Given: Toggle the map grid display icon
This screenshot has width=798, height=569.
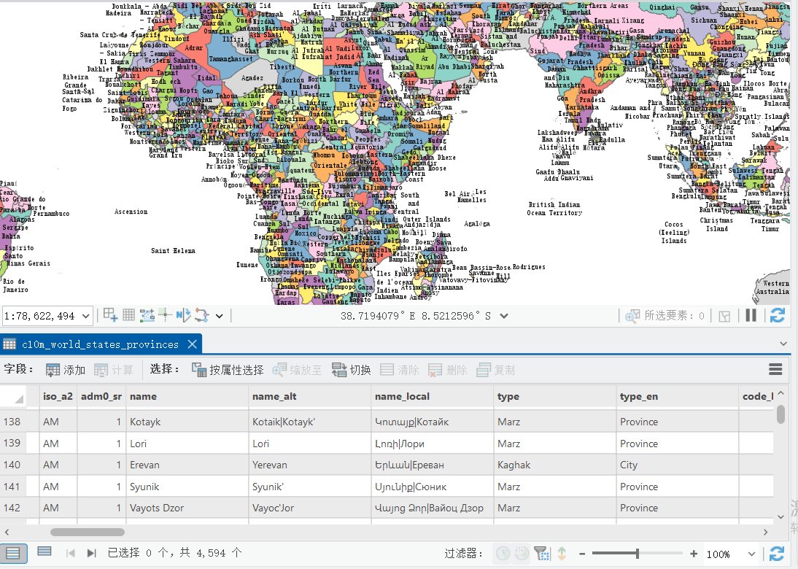Looking at the screenshot, I should point(129,315).
